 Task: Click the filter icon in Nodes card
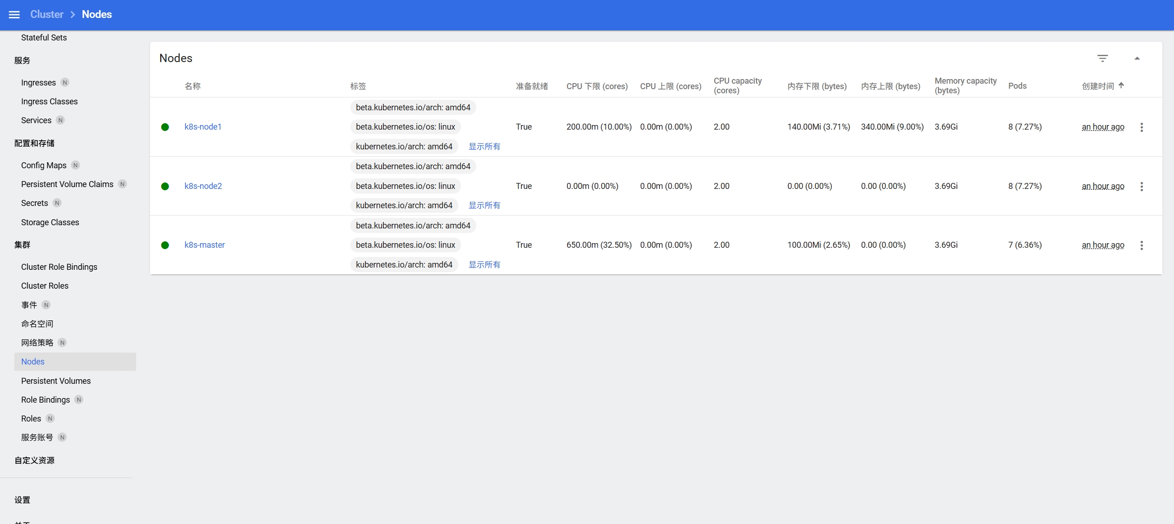[x=1102, y=58]
